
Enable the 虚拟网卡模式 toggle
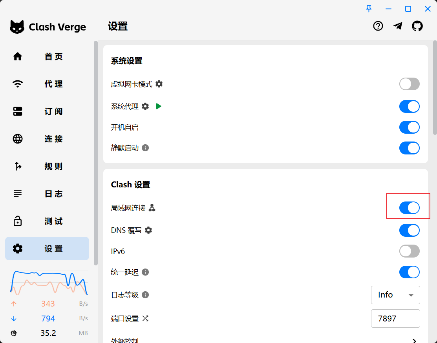click(x=409, y=84)
